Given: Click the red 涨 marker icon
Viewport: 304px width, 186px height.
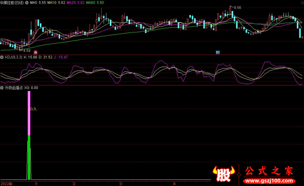Looking at the screenshot, I should coord(35,52).
